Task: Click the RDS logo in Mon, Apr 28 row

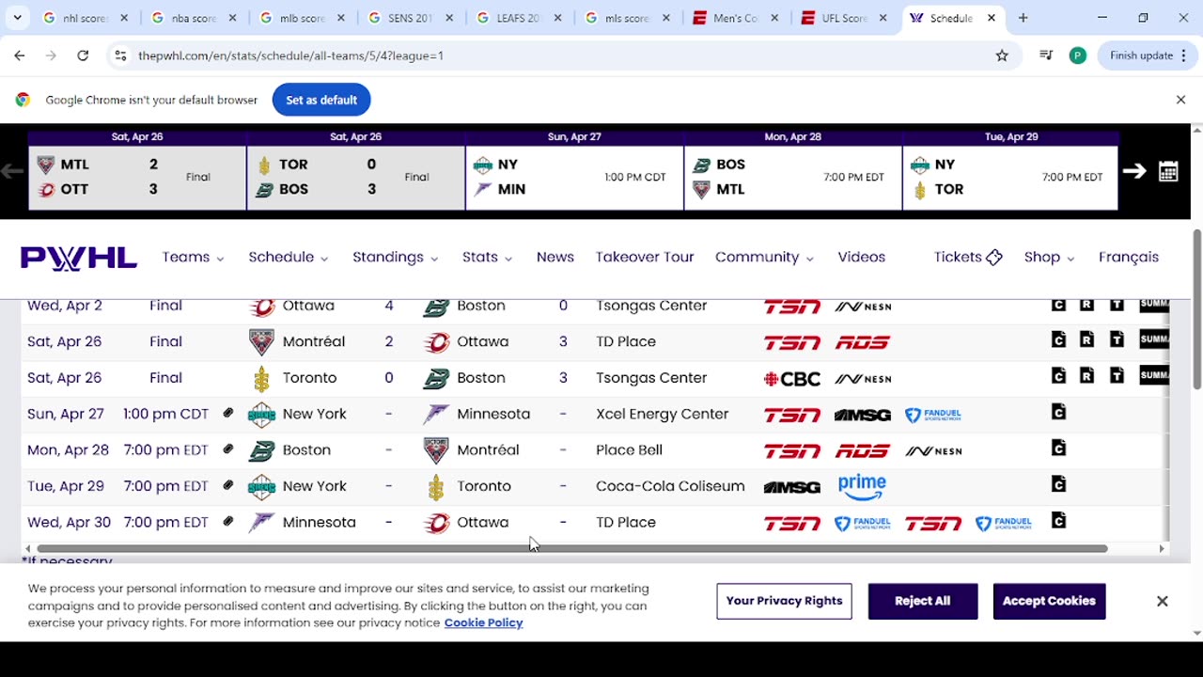Action: pyautogui.click(x=863, y=451)
